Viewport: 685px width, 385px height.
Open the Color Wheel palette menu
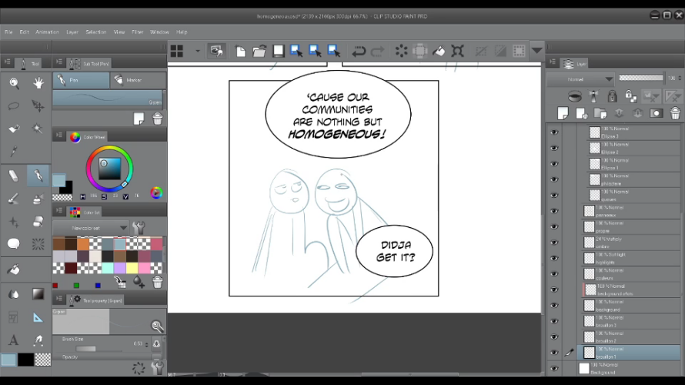[59, 136]
